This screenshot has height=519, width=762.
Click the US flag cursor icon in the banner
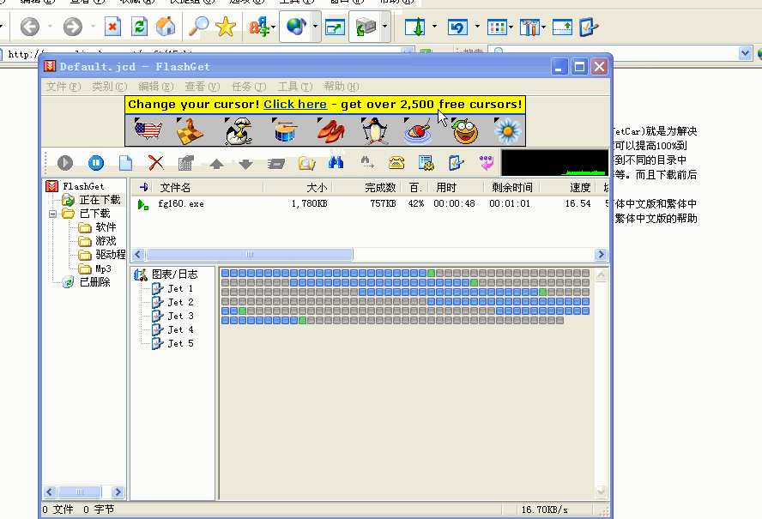click(x=148, y=130)
